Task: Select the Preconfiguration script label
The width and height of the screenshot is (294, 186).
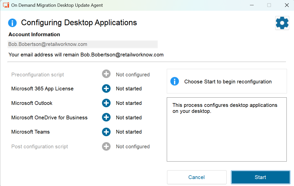Action: click(38, 75)
